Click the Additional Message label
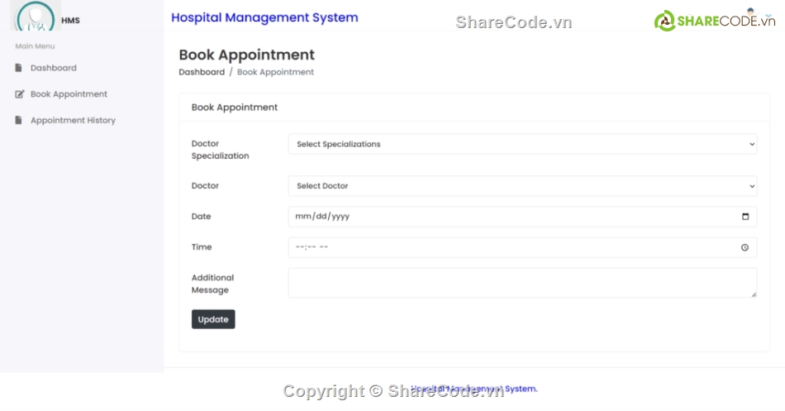The height and width of the screenshot is (411, 785). [x=212, y=284]
